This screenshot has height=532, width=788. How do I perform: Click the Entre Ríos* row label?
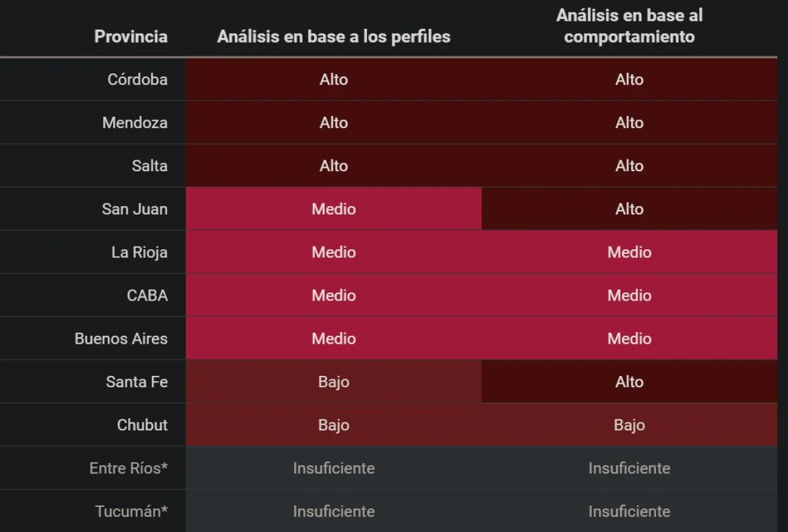pyautogui.click(x=128, y=468)
